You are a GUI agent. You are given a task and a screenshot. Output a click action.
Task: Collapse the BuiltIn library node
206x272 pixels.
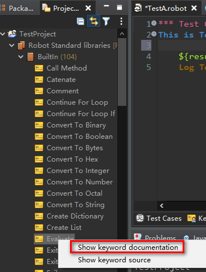(x=21, y=57)
